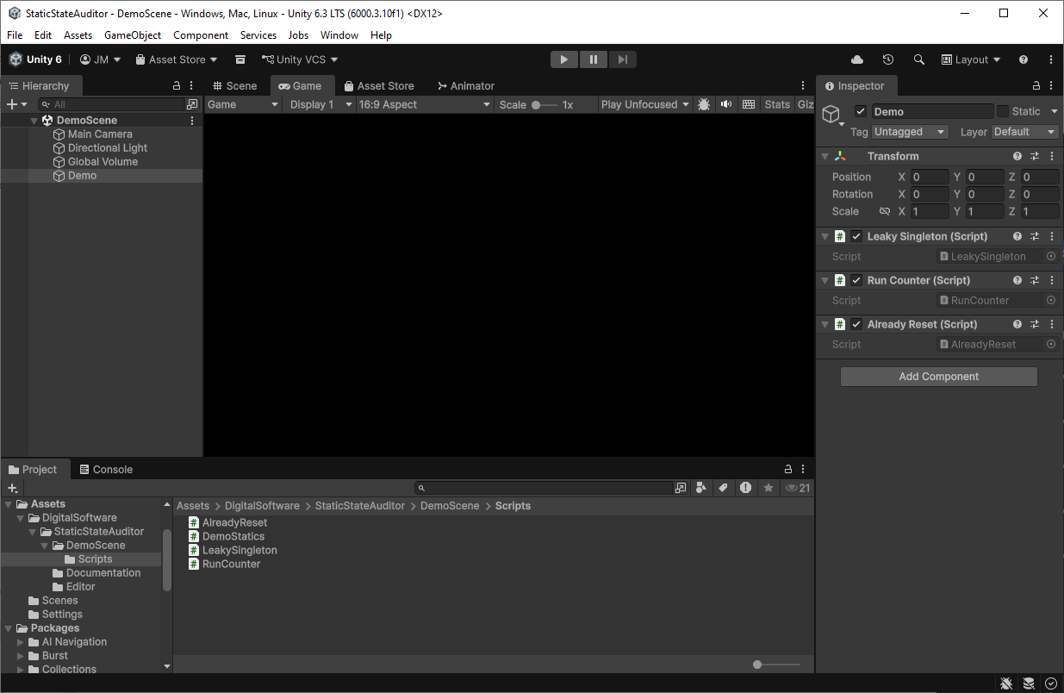The image size is (1064, 693).
Task: Open Leaky Singleton component context menu
Action: [1051, 236]
